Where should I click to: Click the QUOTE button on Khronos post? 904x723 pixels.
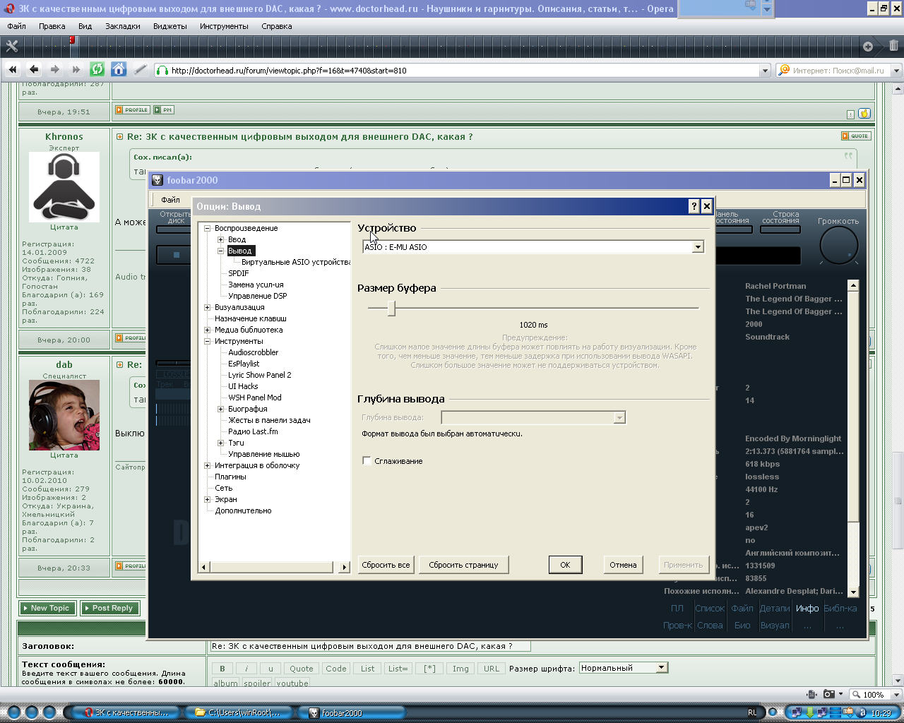click(856, 136)
